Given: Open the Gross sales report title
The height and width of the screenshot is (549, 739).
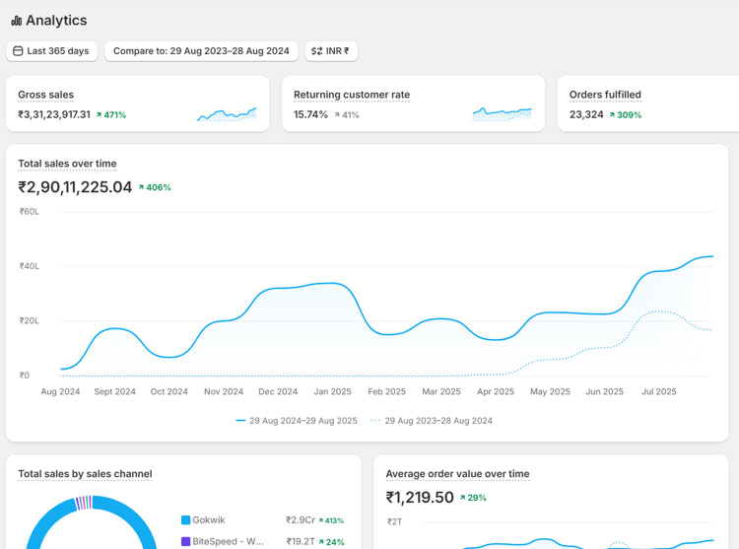Looking at the screenshot, I should pos(45,95).
